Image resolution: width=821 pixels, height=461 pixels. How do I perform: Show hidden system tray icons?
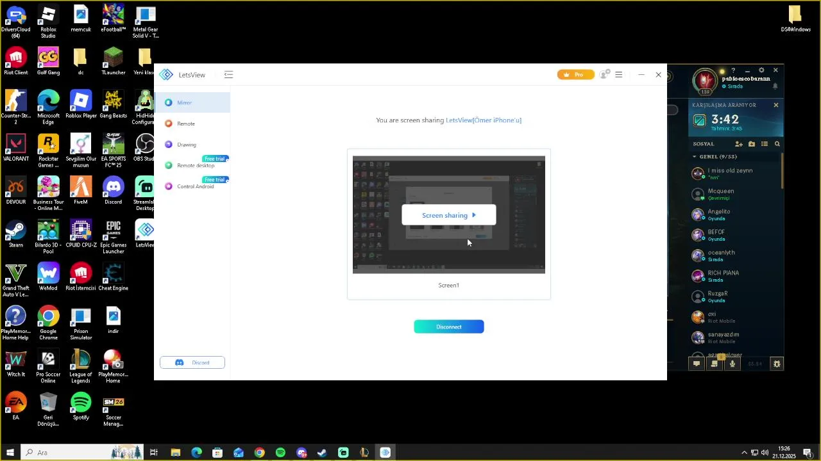point(744,453)
